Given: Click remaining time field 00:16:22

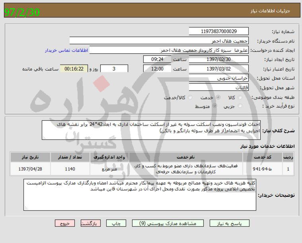Looking at the screenshot, I should click(x=74, y=69).
